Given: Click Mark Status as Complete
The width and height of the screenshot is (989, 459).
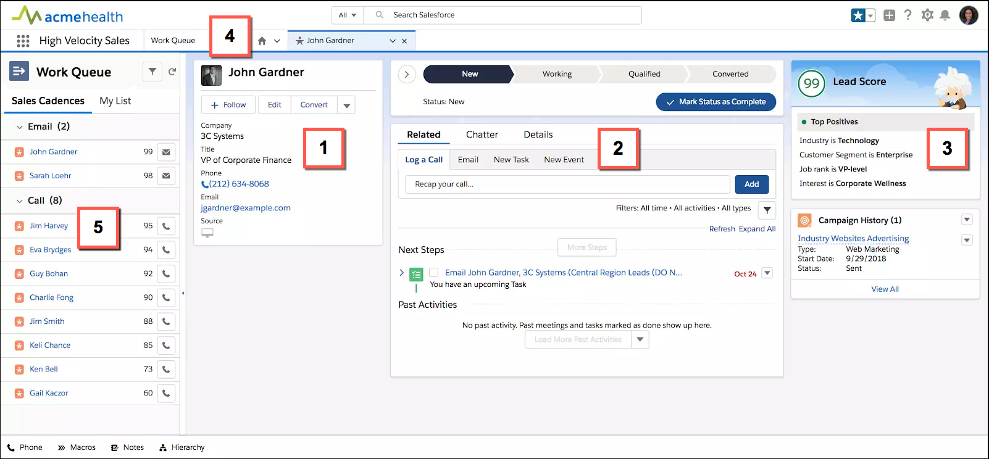Looking at the screenshot, I should (716, 102).
